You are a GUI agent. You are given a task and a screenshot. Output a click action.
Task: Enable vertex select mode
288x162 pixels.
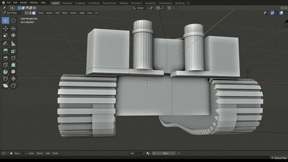point(27,13)
